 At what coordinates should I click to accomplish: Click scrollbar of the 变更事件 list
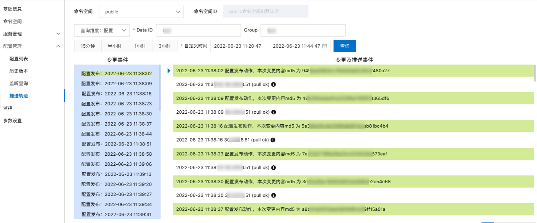pyautogui.click(x=160, y=88)
